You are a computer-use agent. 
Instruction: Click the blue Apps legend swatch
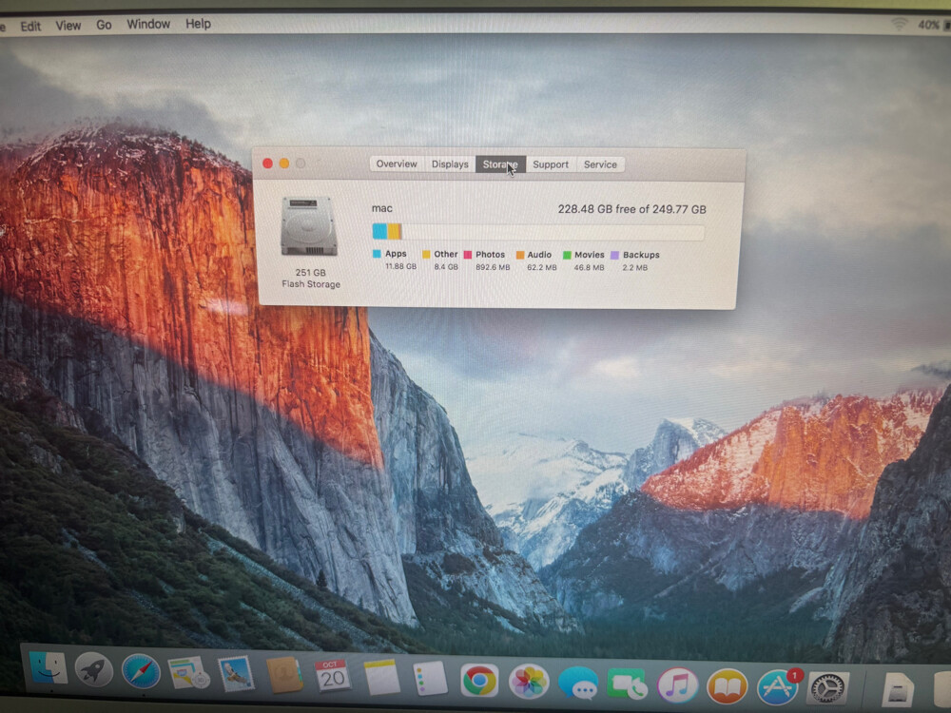coord(377,254)
